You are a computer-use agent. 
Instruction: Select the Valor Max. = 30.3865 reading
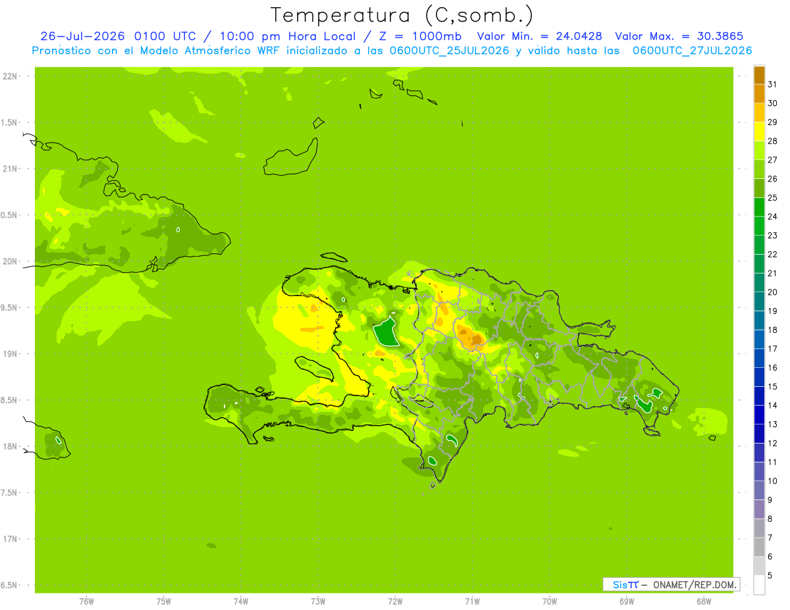coord(679,36)
